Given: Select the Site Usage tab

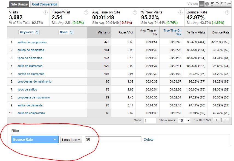Looking at the screenshot, I should (x=19, y=4).
